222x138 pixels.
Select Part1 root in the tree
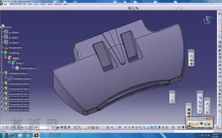click(8, 27)
